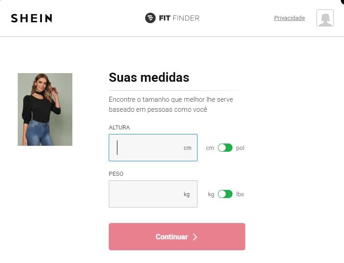This screenshot has width=344, height=263.
Task: Select the cm label beside the toggle
Action: click(x=210, y=148)
